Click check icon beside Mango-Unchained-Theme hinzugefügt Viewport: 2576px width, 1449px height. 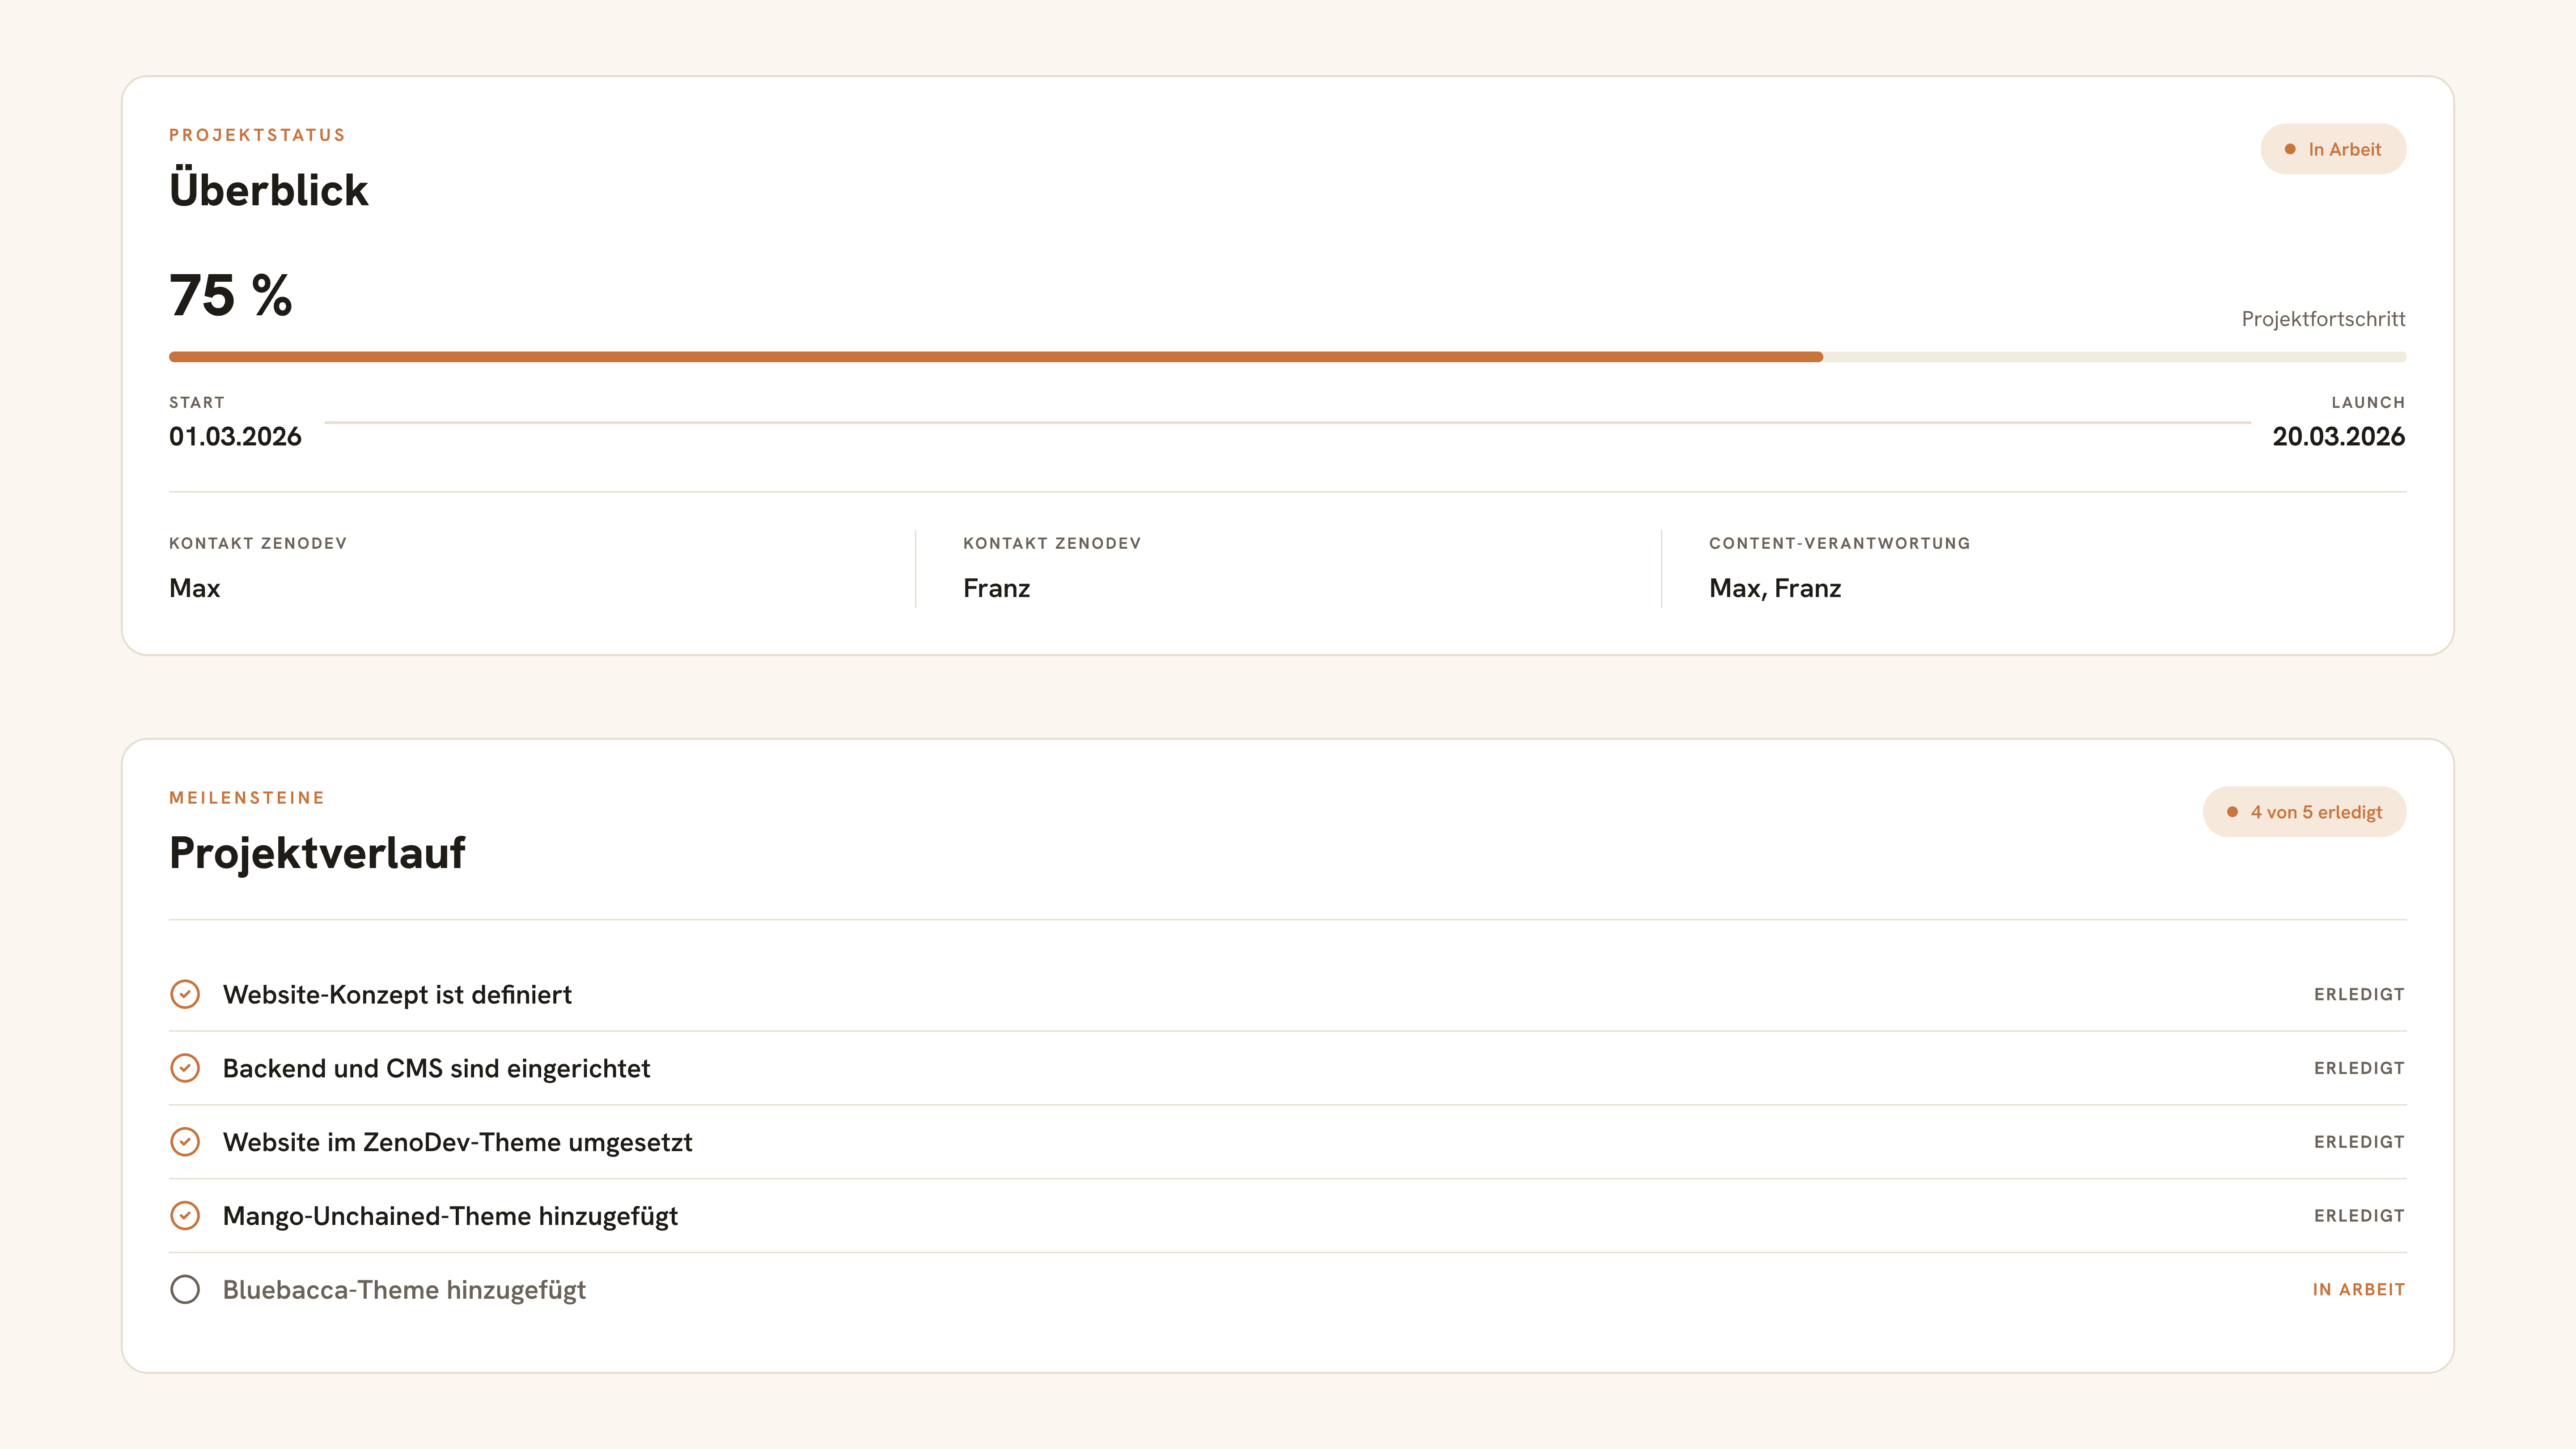click(x=185, y=1216)
